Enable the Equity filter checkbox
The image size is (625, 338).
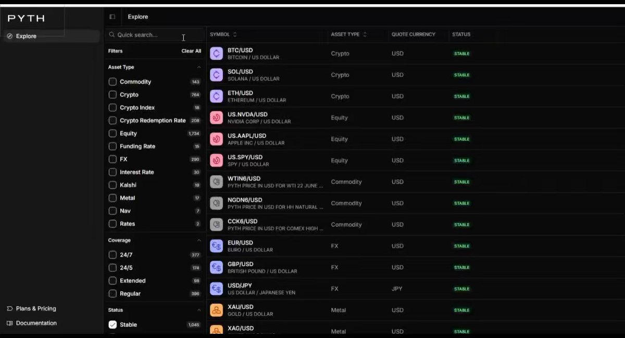(113, 134)
